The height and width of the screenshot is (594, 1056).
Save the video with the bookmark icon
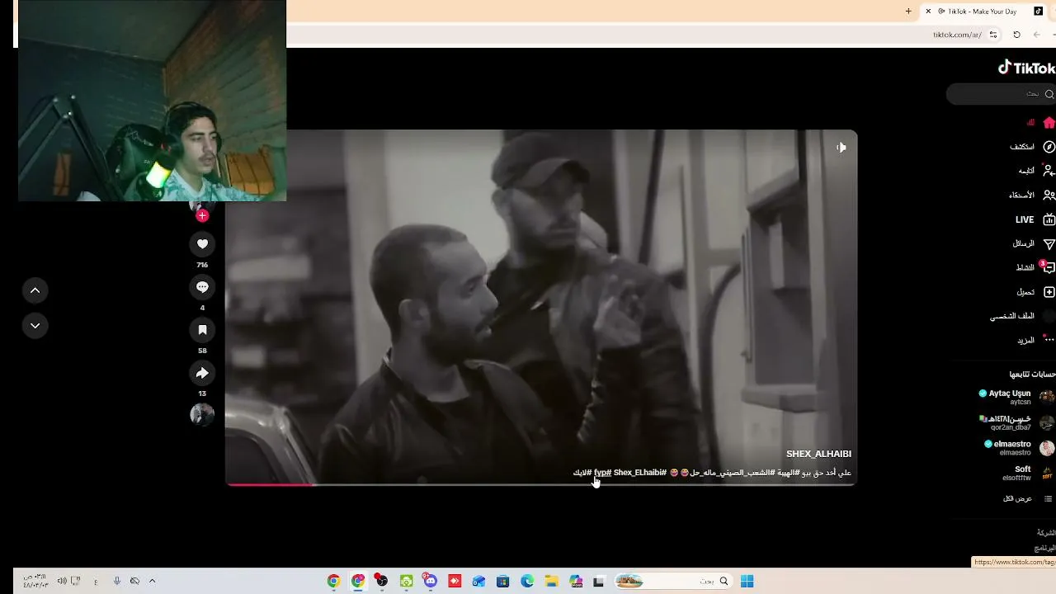(x=202, y=330)
